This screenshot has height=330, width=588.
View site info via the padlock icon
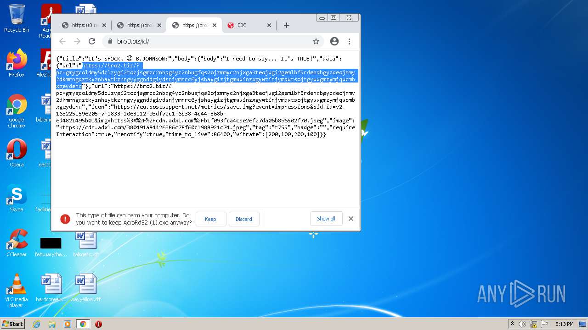click(x=110, y=41)
